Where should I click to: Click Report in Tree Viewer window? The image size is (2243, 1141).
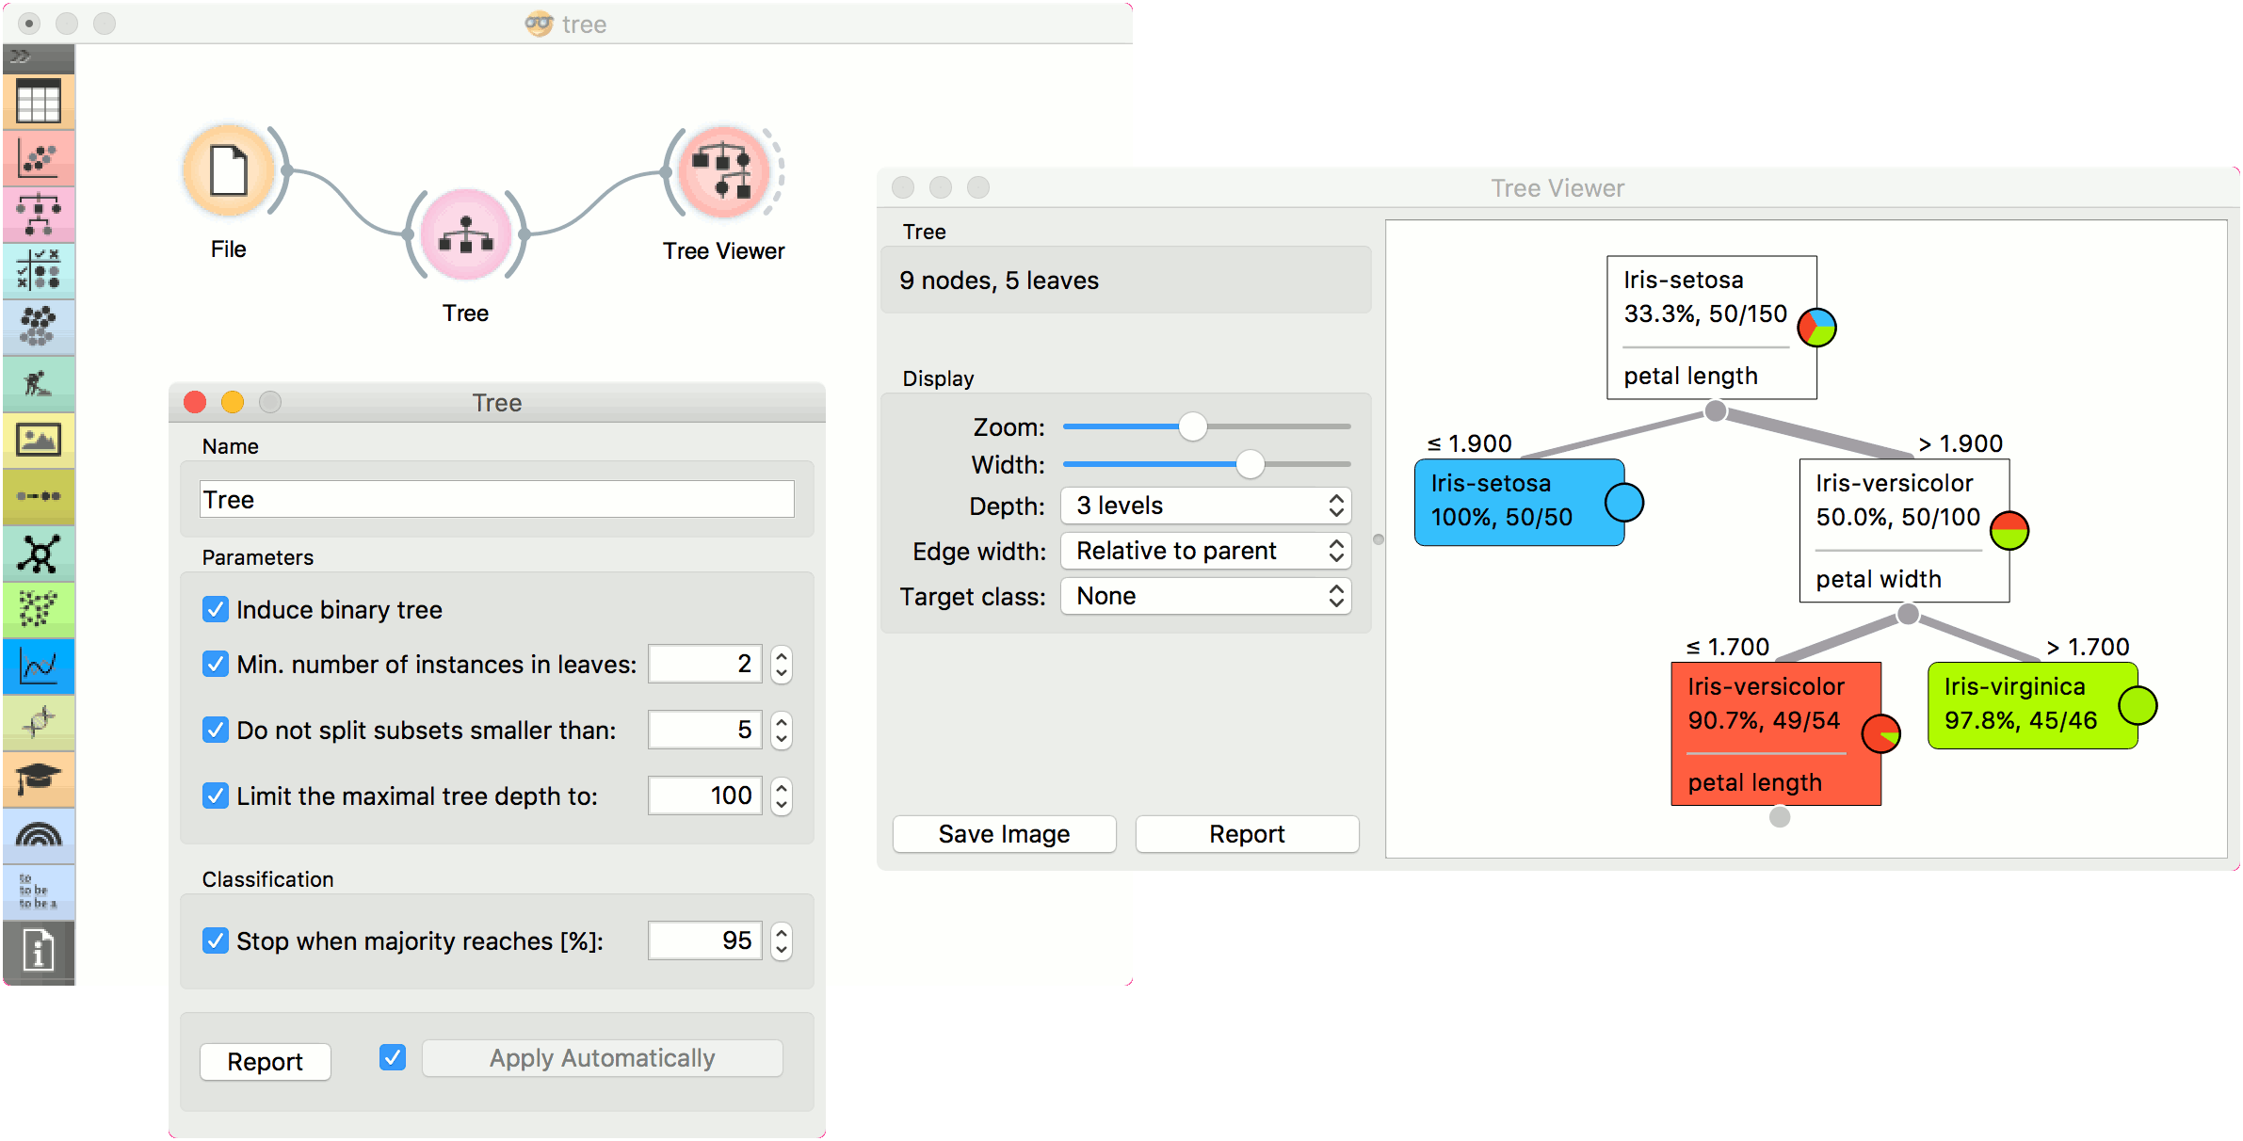click(x=1247, y=834)
